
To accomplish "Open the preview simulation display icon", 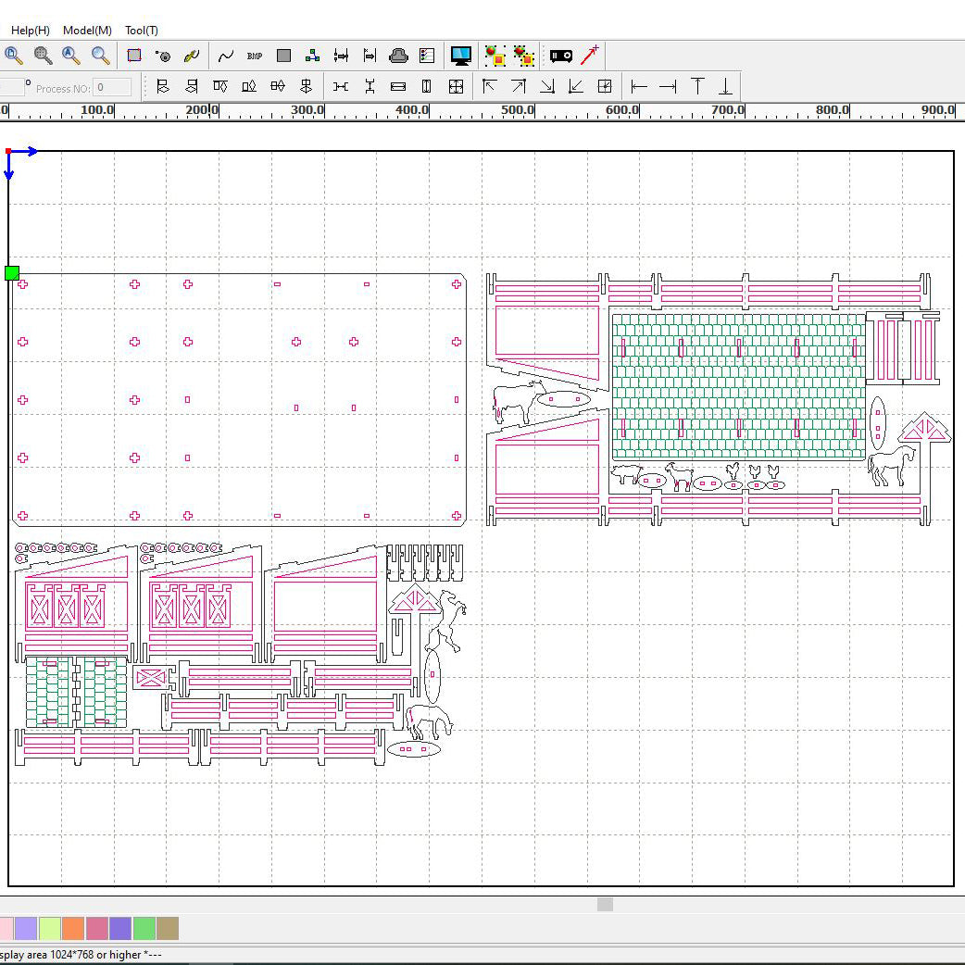I will pyautogui.click(x=460, y=56).
